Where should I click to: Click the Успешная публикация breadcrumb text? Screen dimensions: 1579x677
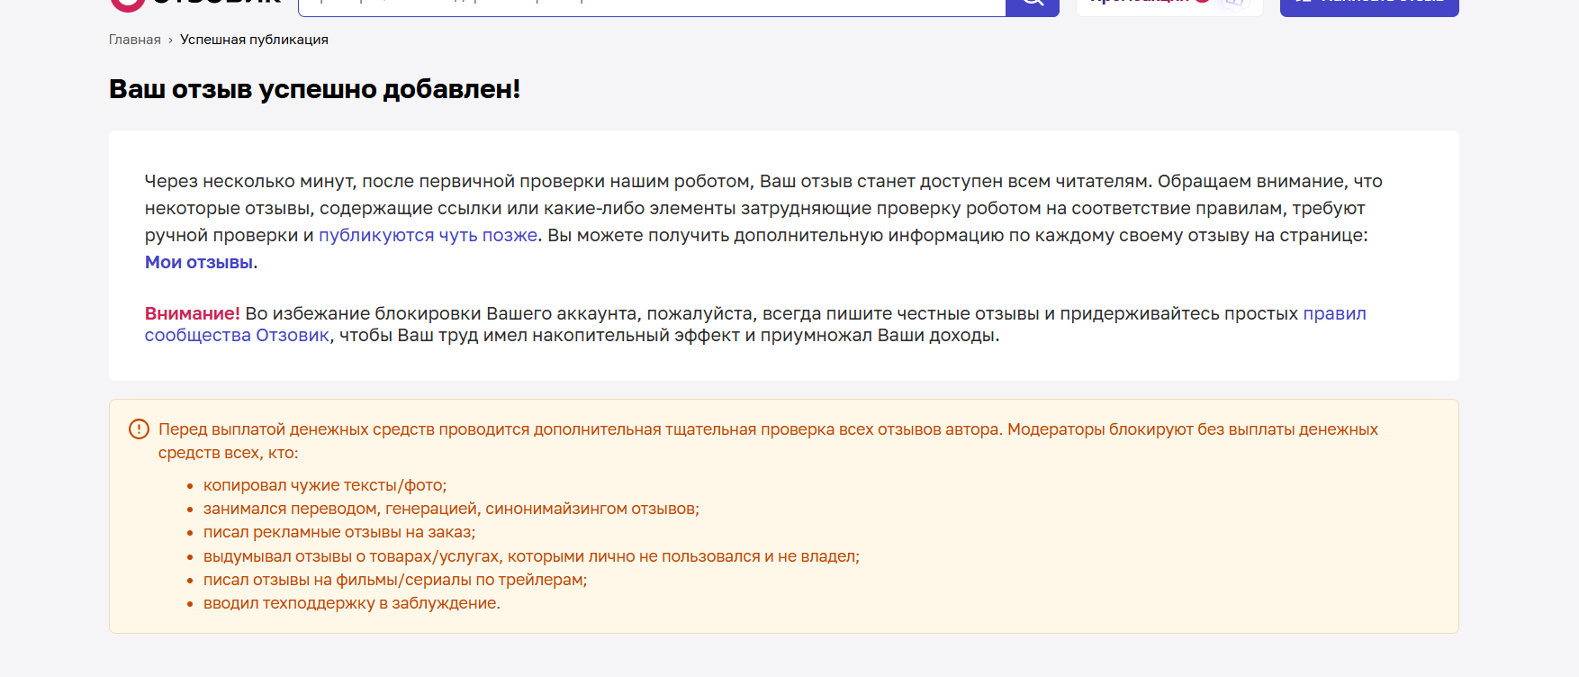pyautogui.click(x=254, y=40)
